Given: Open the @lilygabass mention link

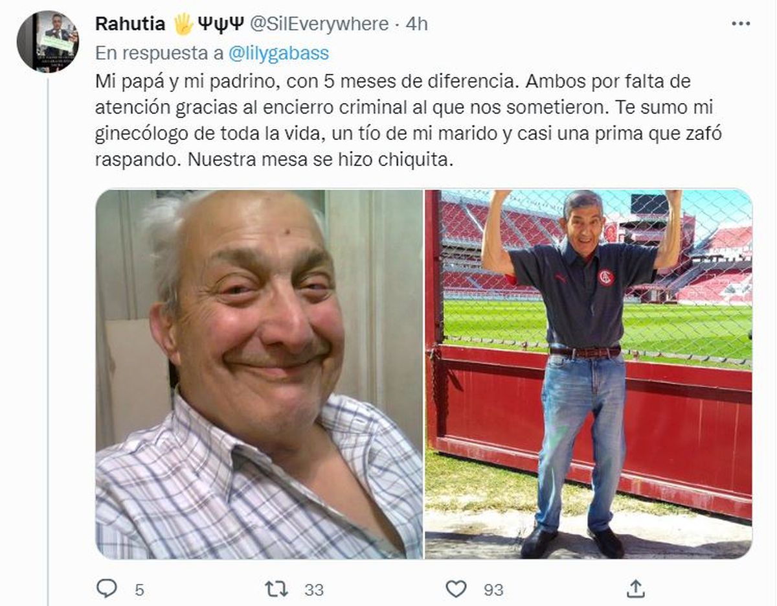Looking at the screenshot, I should pos(278,54).
